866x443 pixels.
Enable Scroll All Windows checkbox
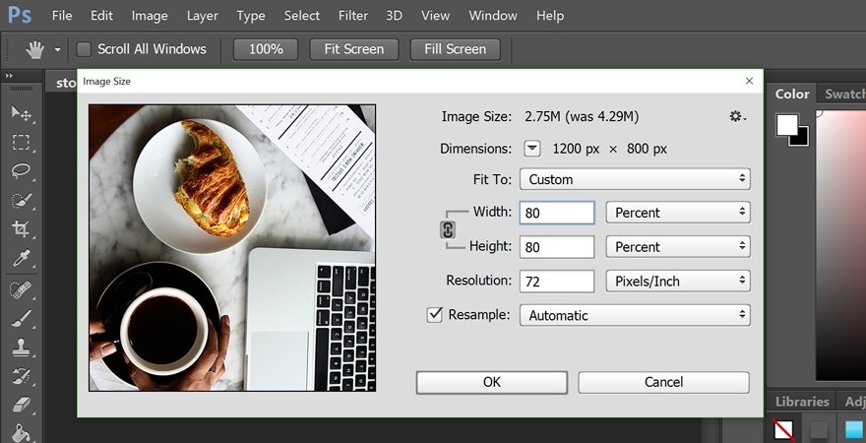coord(84,49)
